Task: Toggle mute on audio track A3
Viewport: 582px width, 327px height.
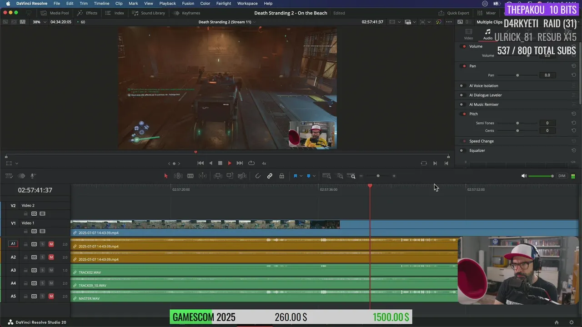Action: 51,270
